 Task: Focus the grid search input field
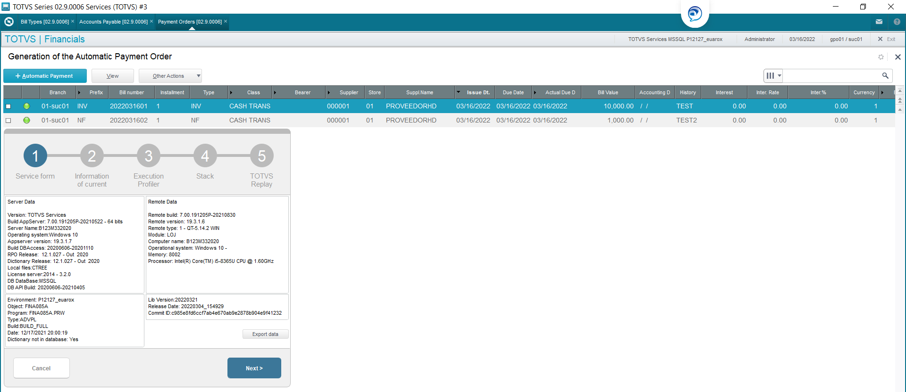click(x=831, y=75)
